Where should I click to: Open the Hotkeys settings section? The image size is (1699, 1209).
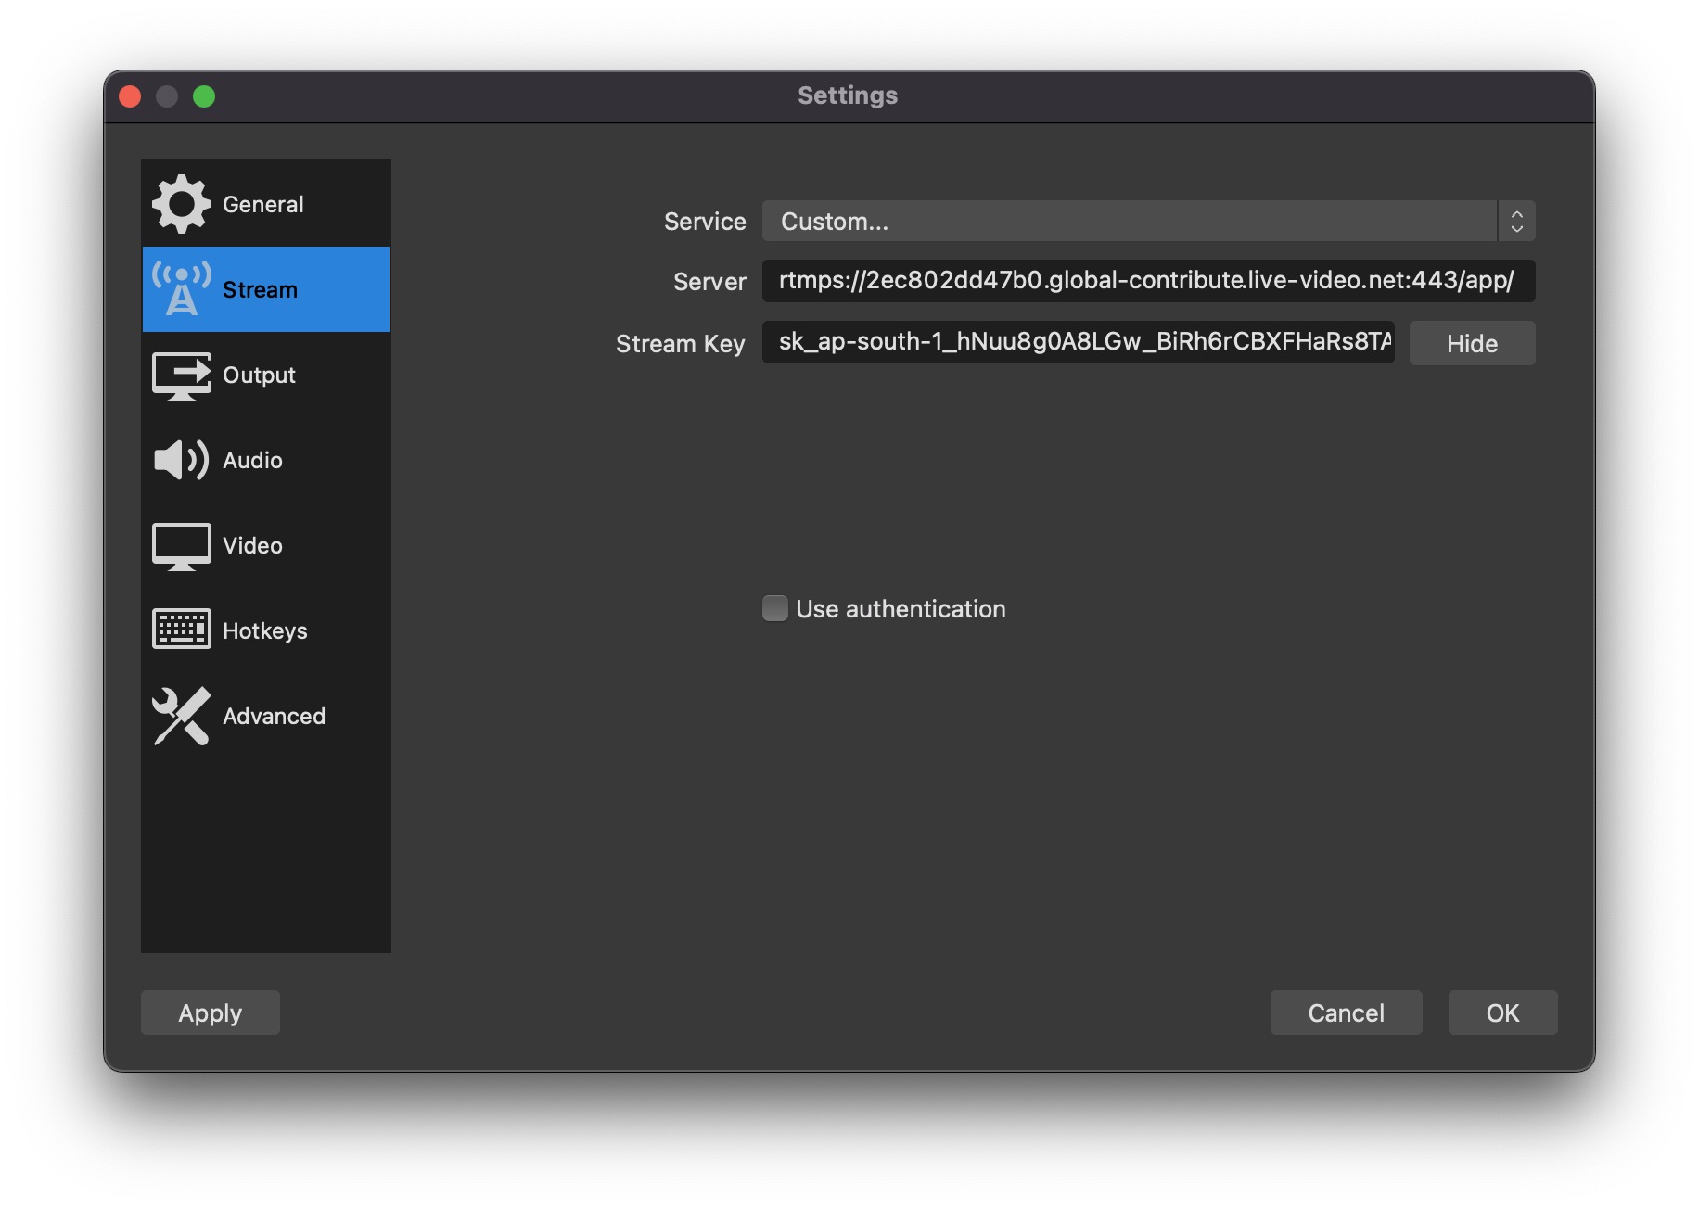264,631
